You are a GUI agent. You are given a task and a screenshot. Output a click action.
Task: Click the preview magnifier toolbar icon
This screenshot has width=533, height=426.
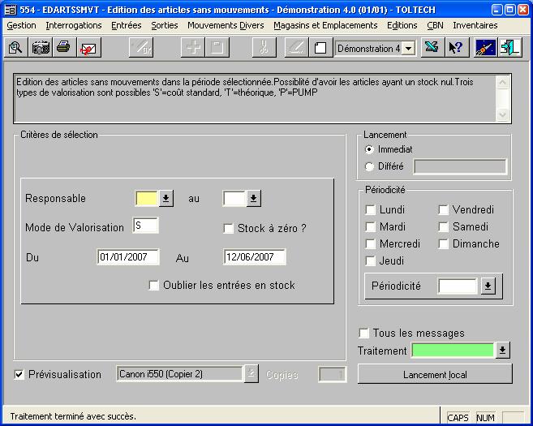[15, 48]
